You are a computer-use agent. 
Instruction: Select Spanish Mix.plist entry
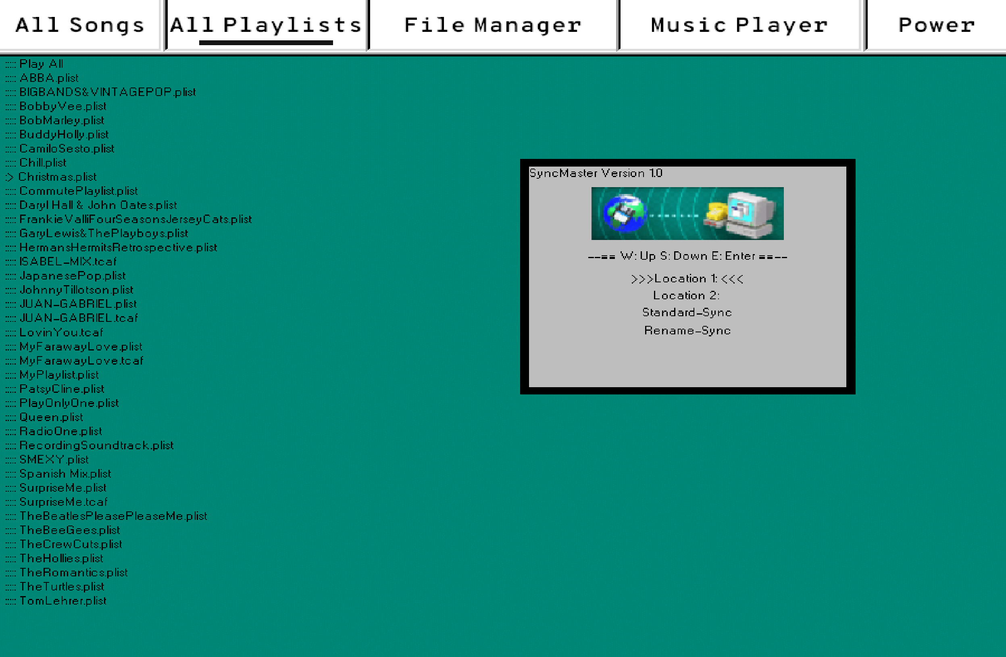coord(65,474)
